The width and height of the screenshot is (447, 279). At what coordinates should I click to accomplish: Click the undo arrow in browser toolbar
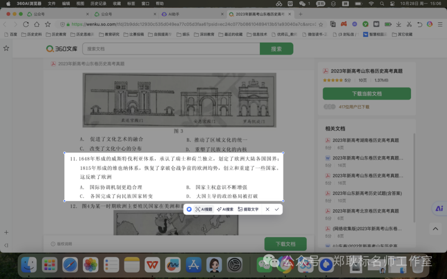tap(419, 24)
